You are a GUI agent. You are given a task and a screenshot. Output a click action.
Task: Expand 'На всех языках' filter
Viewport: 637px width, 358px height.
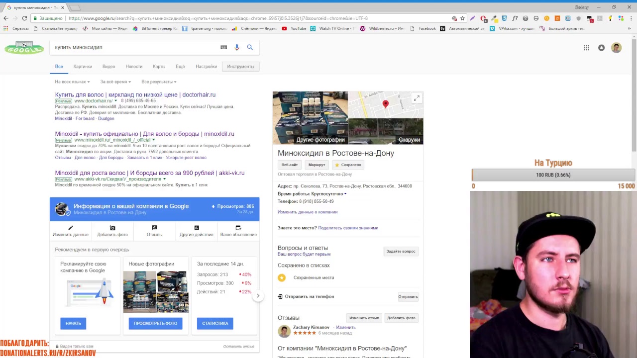72,82
